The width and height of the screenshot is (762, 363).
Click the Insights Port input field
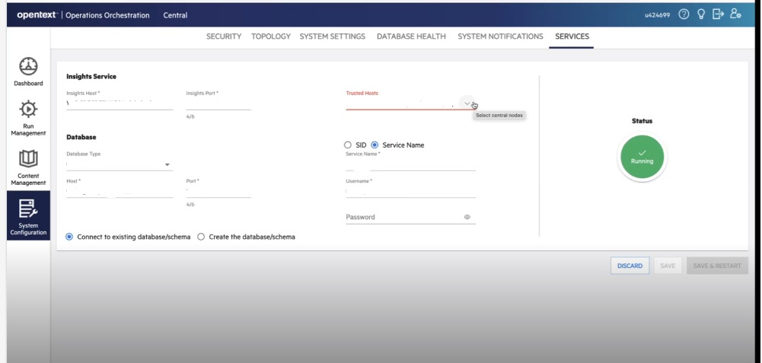click(218, 103)
